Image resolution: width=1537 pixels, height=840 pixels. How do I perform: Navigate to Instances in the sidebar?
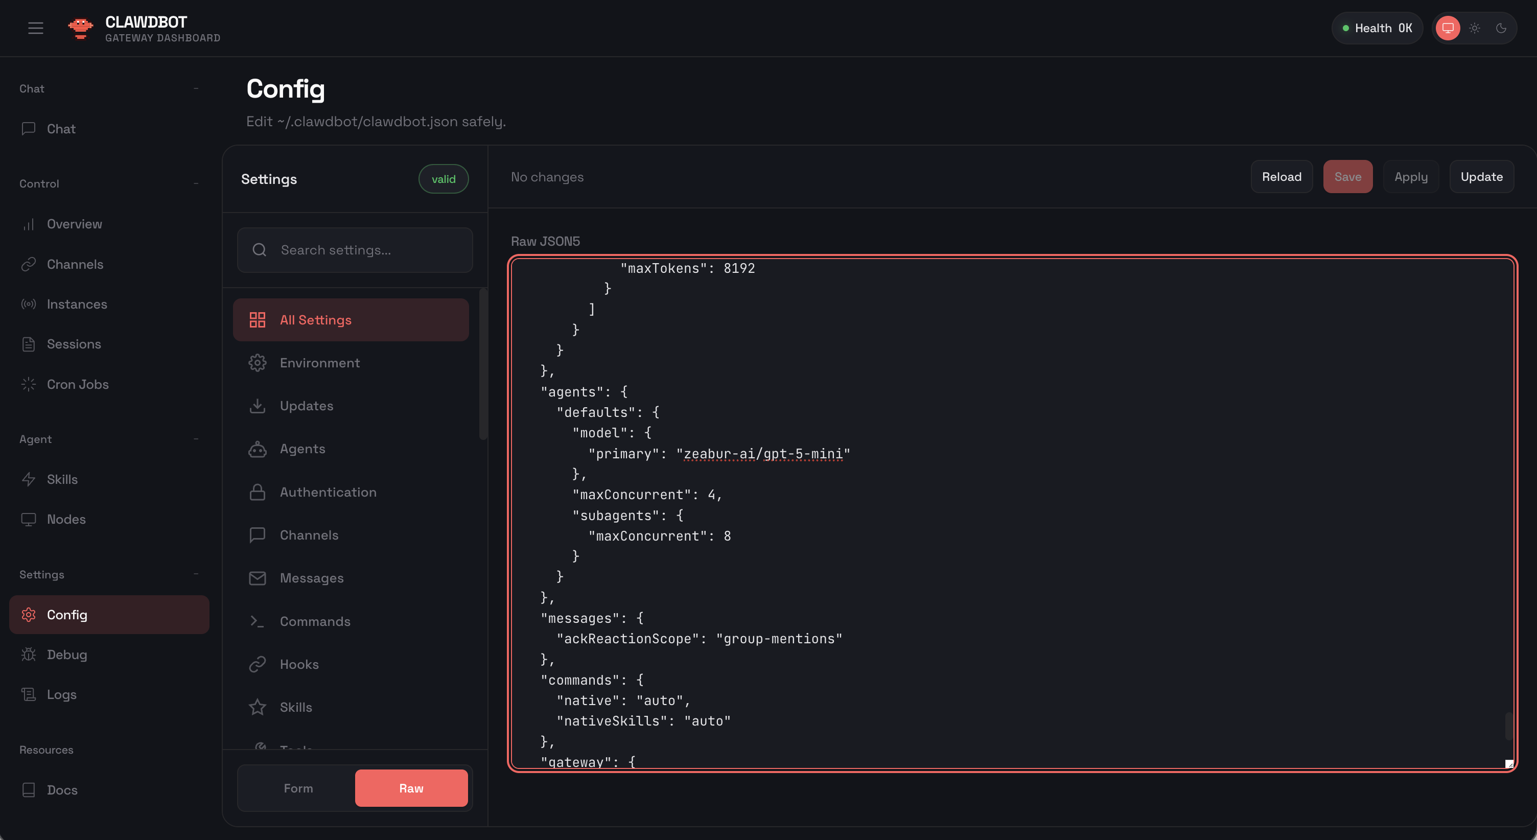click(109, 304)
